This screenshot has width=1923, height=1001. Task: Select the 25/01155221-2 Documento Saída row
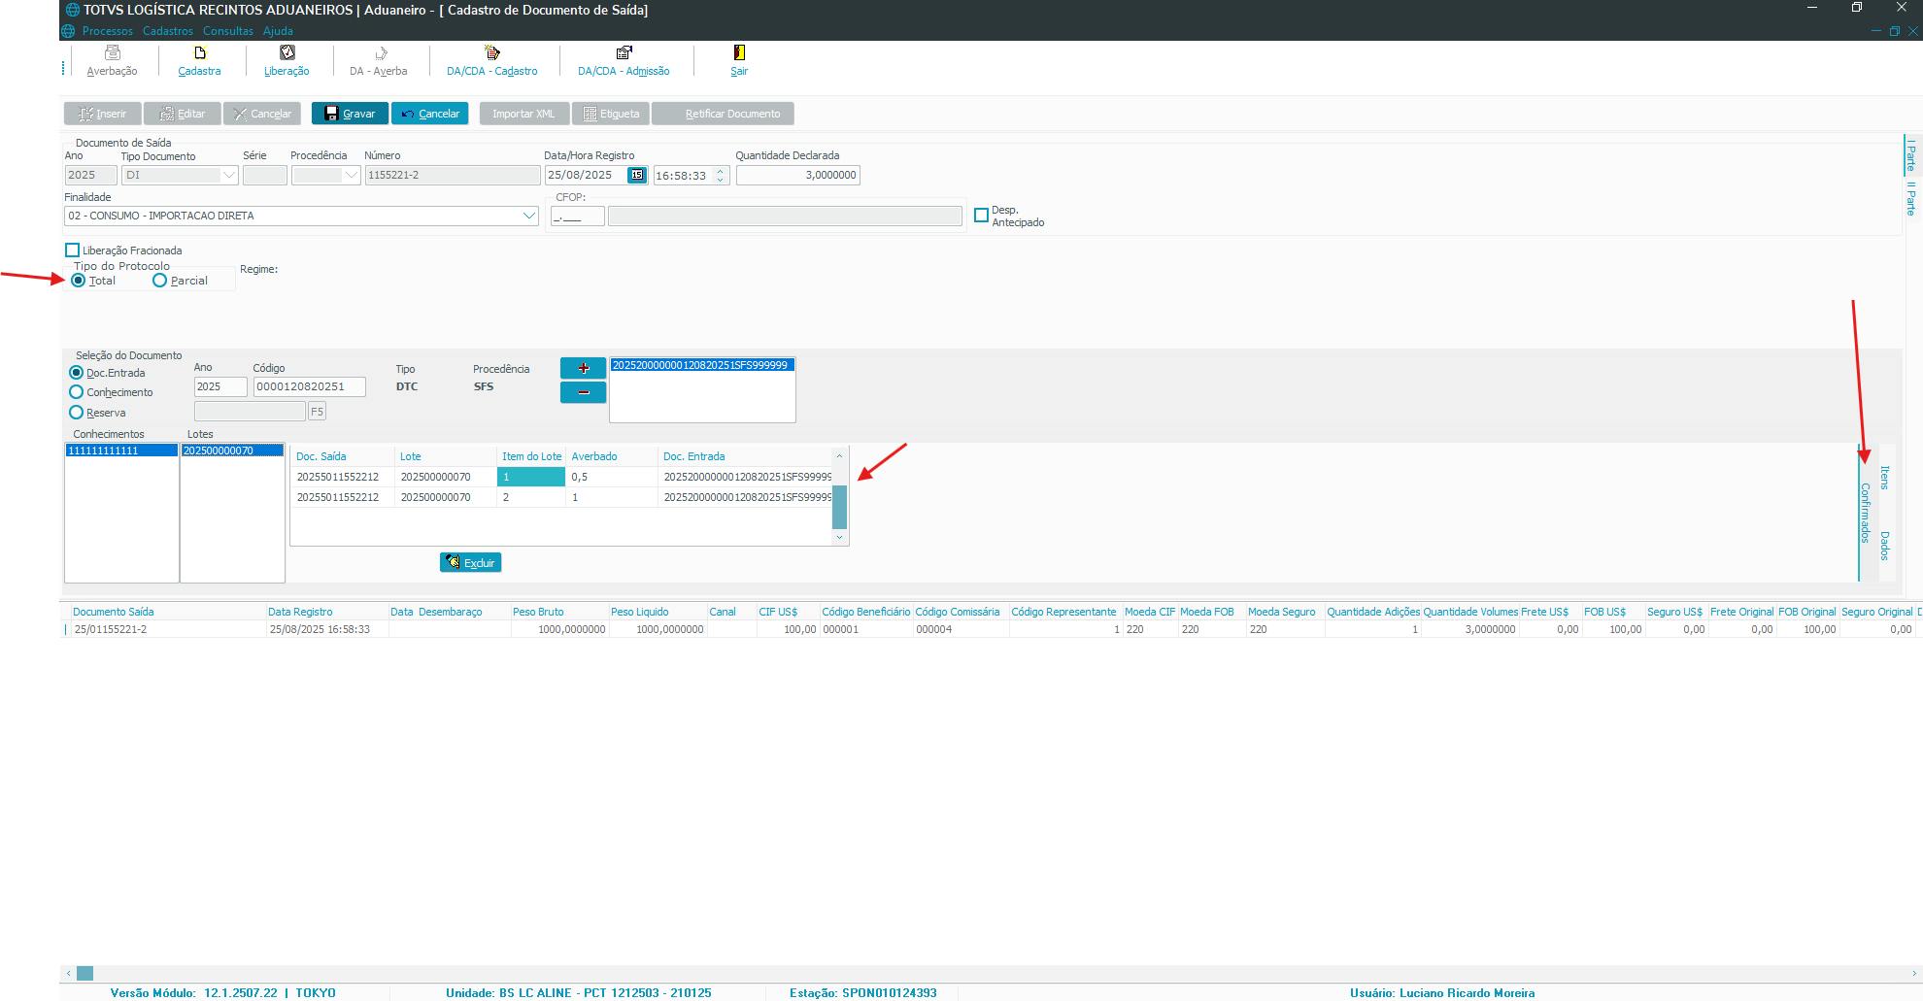click(x=991, y=629)
